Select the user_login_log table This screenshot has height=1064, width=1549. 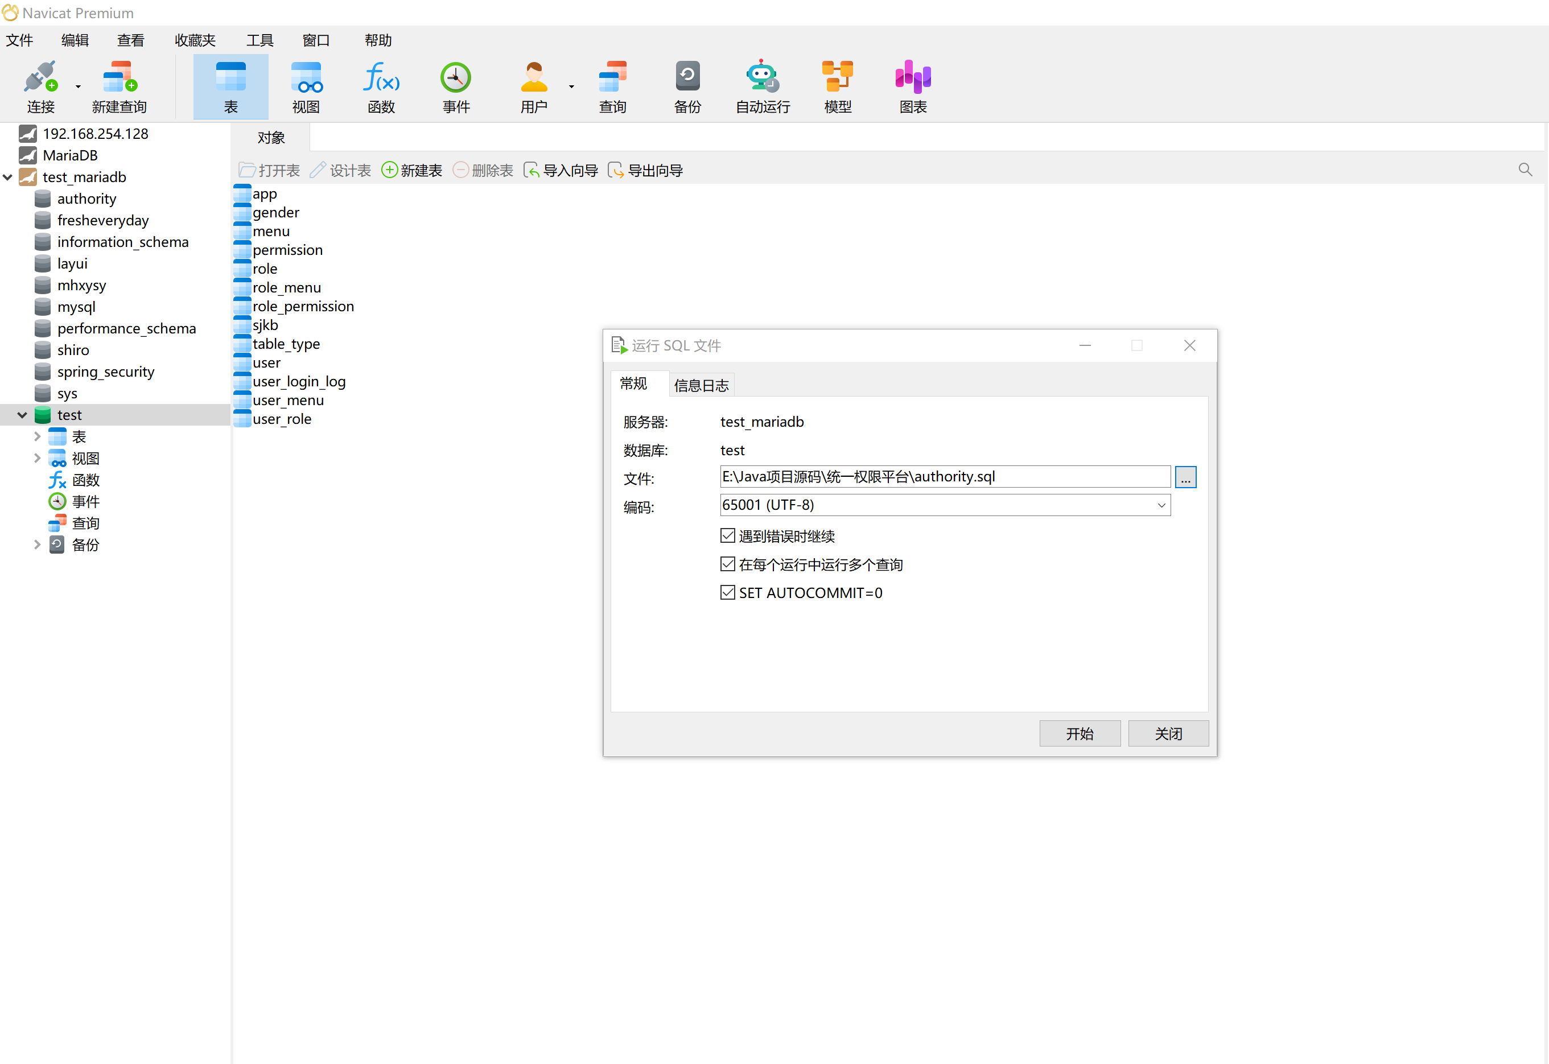299,381
